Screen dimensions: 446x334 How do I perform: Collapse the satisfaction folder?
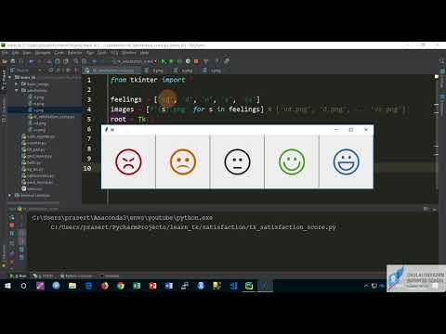coord(17,90)
